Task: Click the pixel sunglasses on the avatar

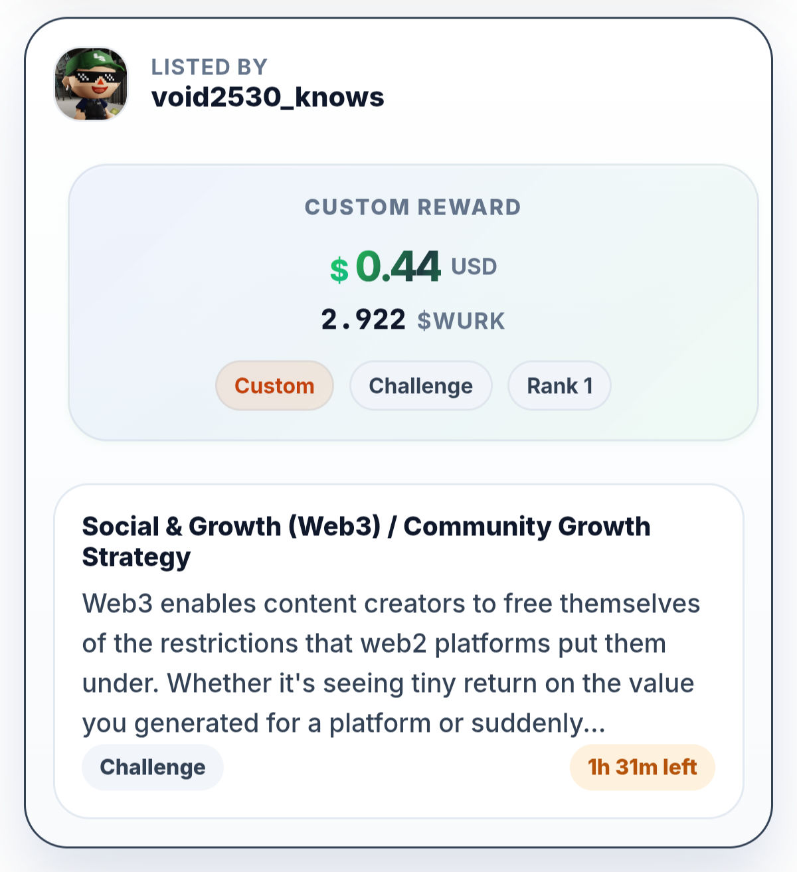Action: (100, 78)
